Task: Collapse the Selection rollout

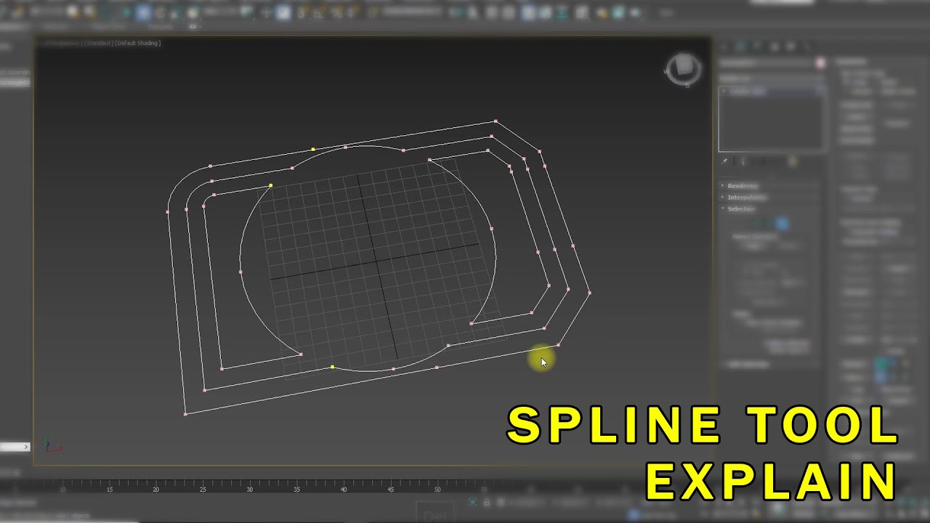Action: click(741, 209)
